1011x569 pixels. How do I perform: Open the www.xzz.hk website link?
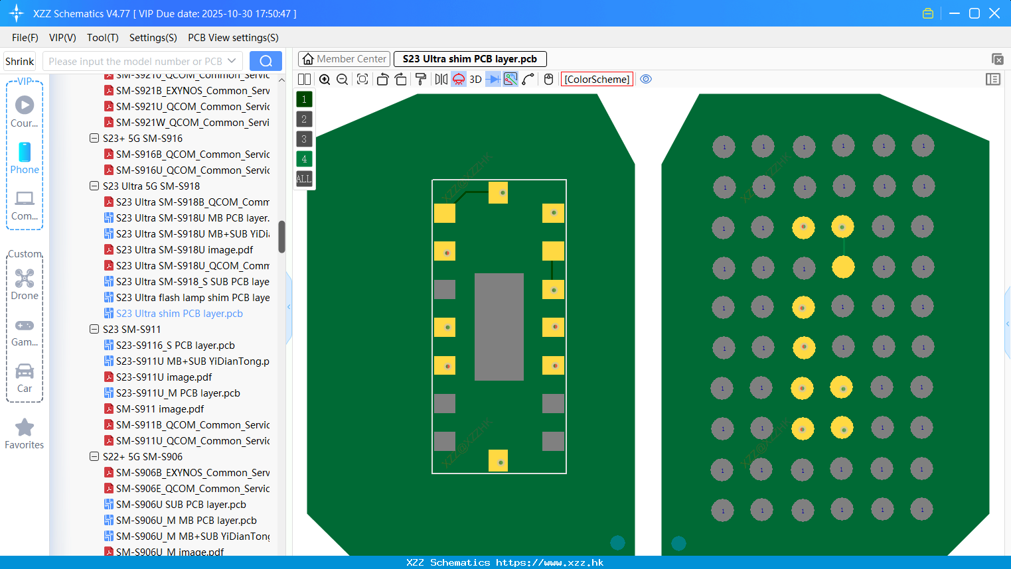tap(550, 562)
